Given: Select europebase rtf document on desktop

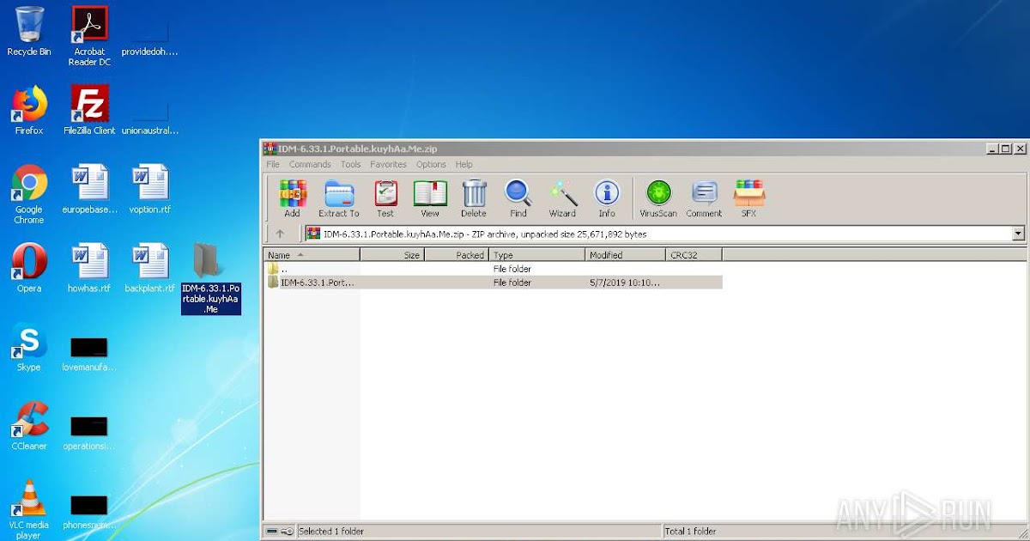Looking at the screenshot, I should click(x=89, y=189).
